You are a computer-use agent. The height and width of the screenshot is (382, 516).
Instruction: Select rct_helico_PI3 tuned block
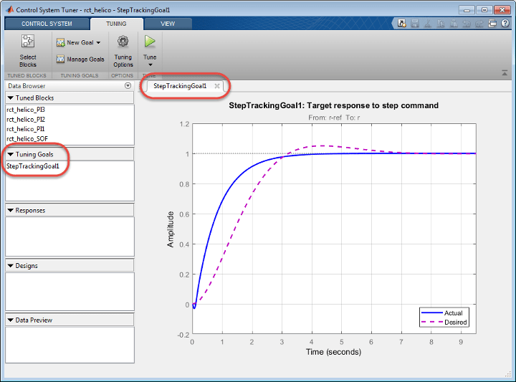click(26, 110)
